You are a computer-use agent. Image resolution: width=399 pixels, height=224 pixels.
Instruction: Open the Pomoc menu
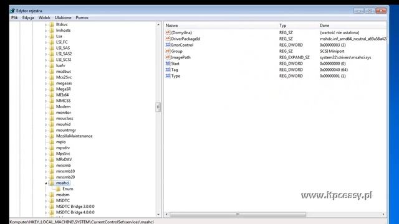point(82,17)
